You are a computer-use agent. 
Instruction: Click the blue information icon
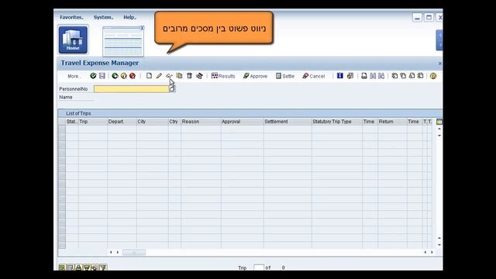(x=340, y=76)
